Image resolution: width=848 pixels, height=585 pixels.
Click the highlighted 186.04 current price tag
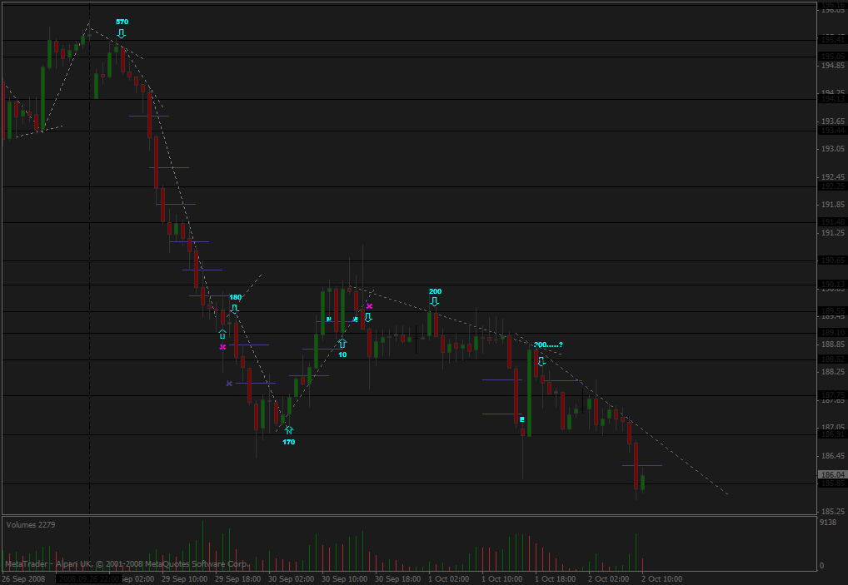[x=833, y=475]
